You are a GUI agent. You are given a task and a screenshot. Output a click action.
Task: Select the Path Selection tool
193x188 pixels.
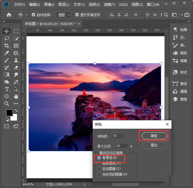[16, 89]
